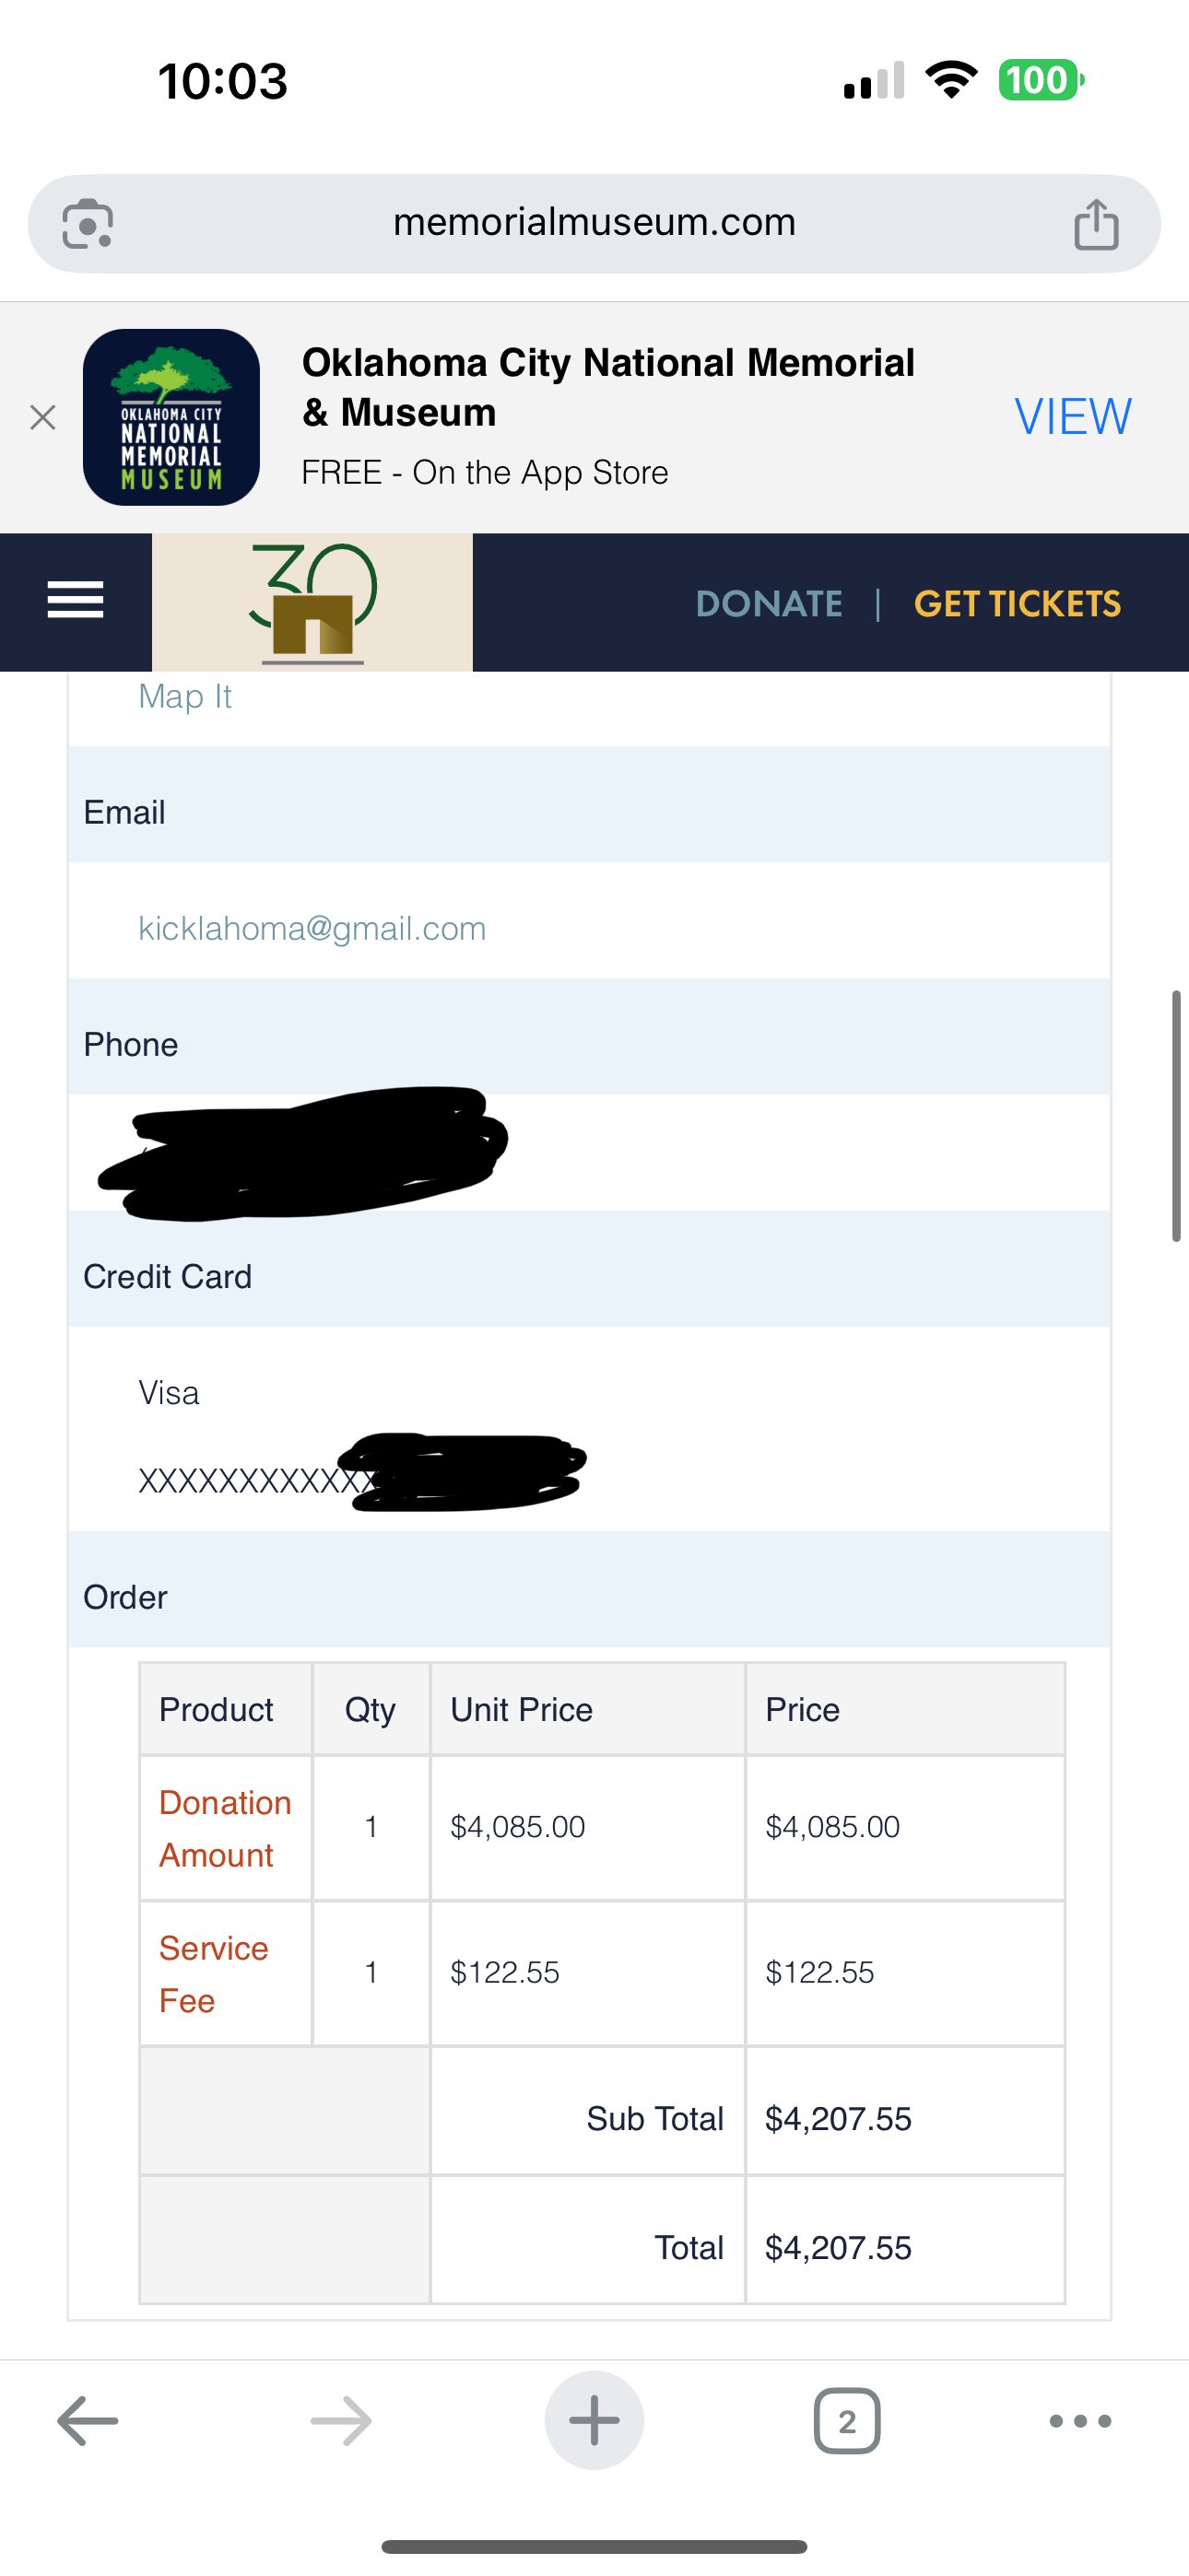Open the tab switcher showing 2 tabs
Image resolution: width=1189 pixels, height=2576 pixels.
tap(847, 2421)
